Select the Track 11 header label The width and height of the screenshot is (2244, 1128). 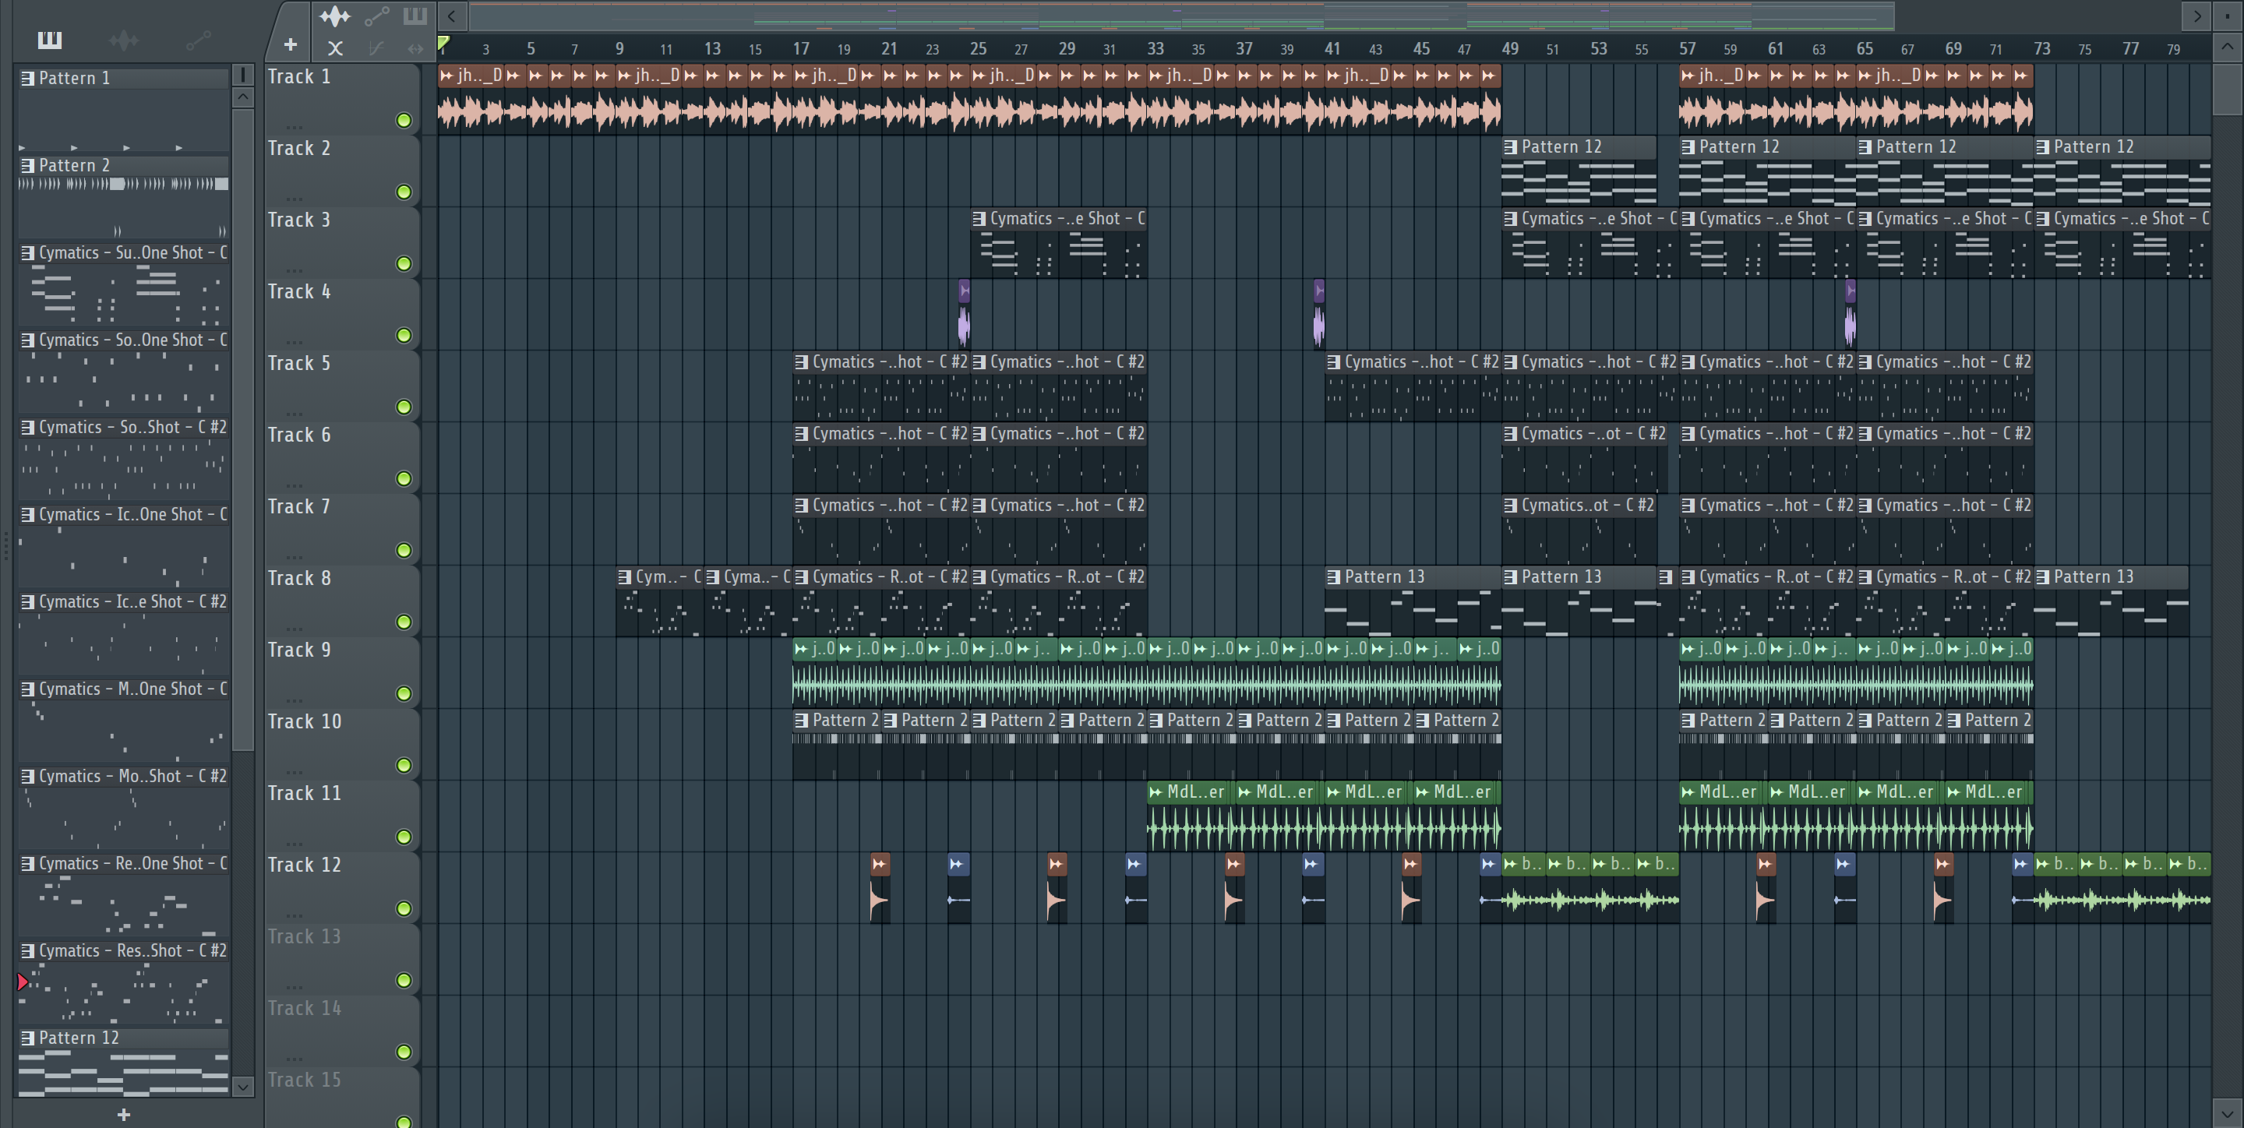click(x=304, y=794)
